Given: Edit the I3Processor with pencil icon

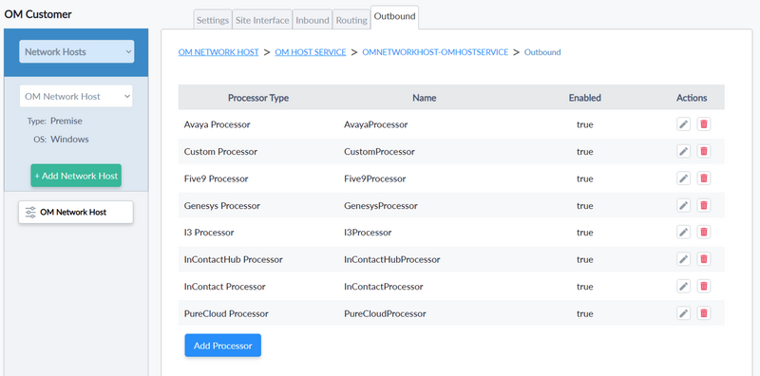Looking at the screenshot, I should point(683,233).
